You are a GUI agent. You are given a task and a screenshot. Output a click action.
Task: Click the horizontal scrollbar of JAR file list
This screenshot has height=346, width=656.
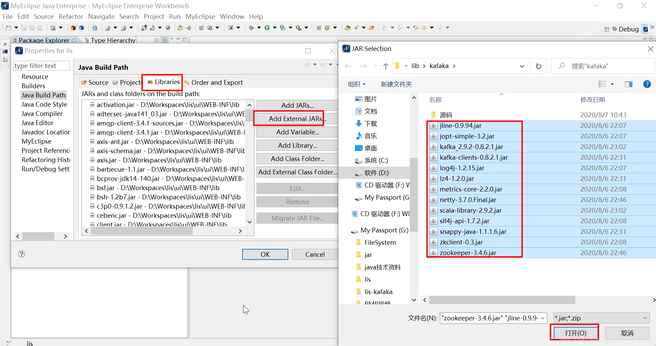click(502, 300)
